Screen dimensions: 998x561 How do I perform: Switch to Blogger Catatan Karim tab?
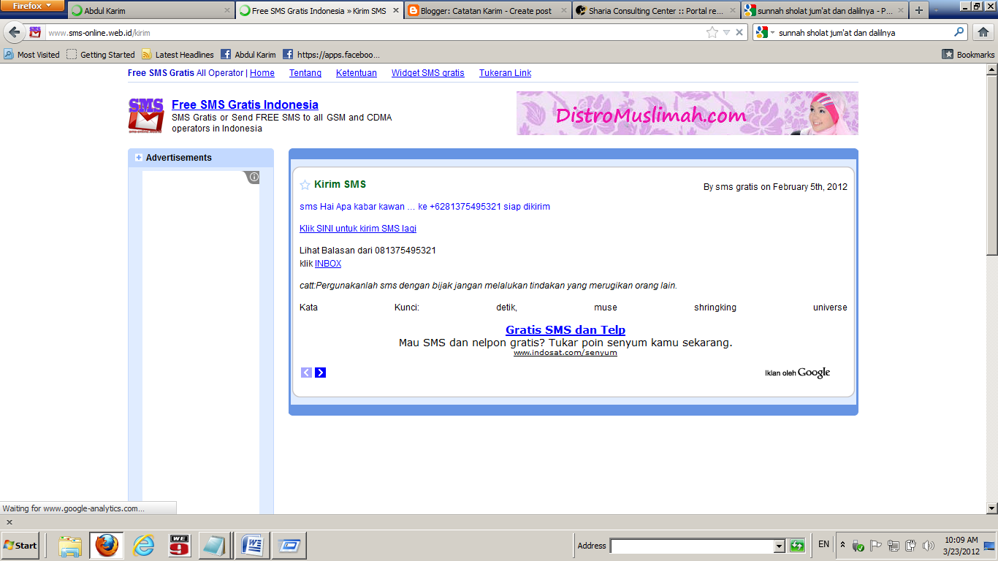488,11
